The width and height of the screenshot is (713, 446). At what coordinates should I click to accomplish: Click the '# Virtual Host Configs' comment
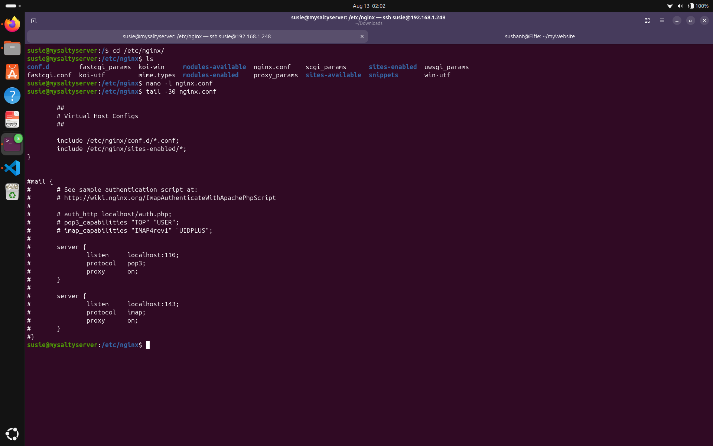pyautogui.click(x=97, y=116)
